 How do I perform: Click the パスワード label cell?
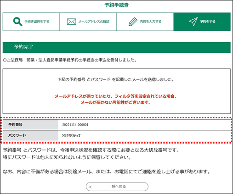(x=30, y=136)
